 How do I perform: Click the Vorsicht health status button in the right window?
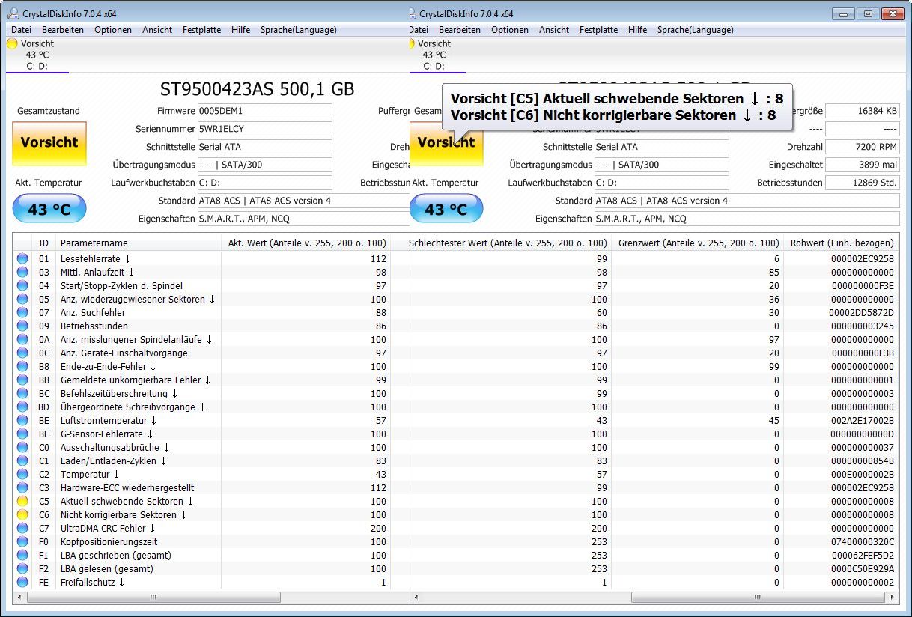[x=446, y=143]
